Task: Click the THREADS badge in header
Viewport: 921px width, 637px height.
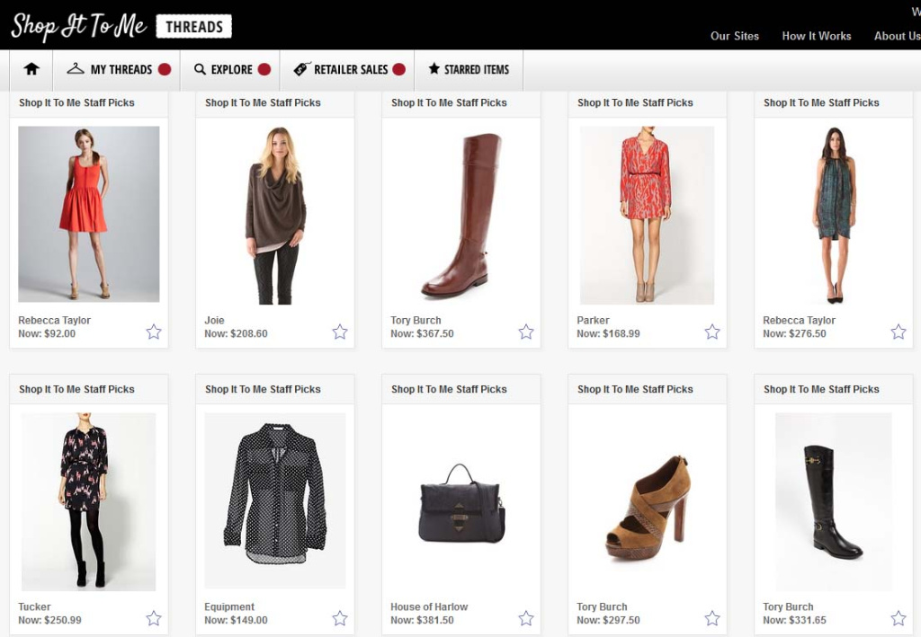Action: (x=194, y=27)
